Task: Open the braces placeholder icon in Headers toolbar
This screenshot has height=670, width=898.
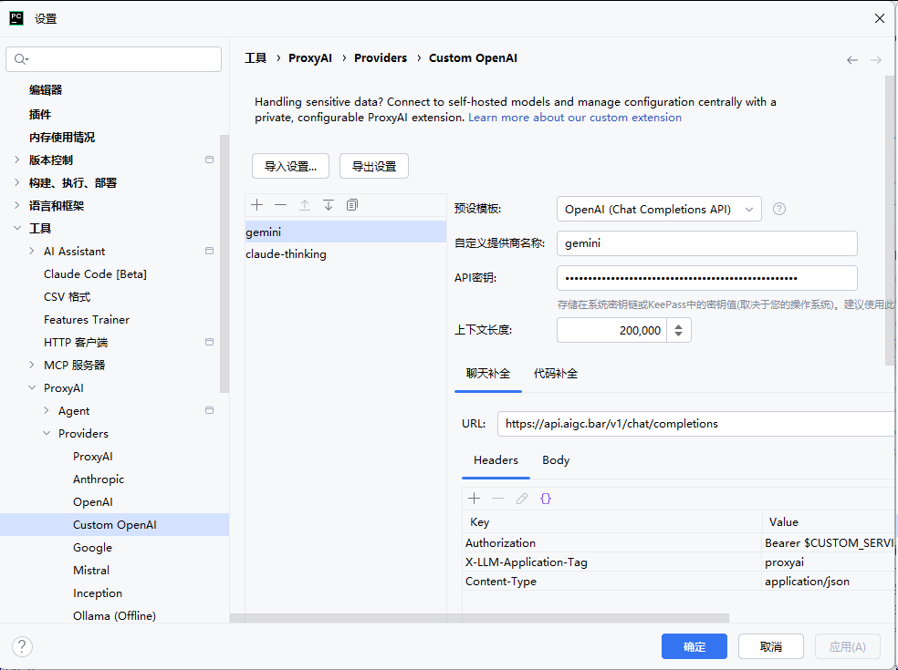Action: (x=545, y=499)
